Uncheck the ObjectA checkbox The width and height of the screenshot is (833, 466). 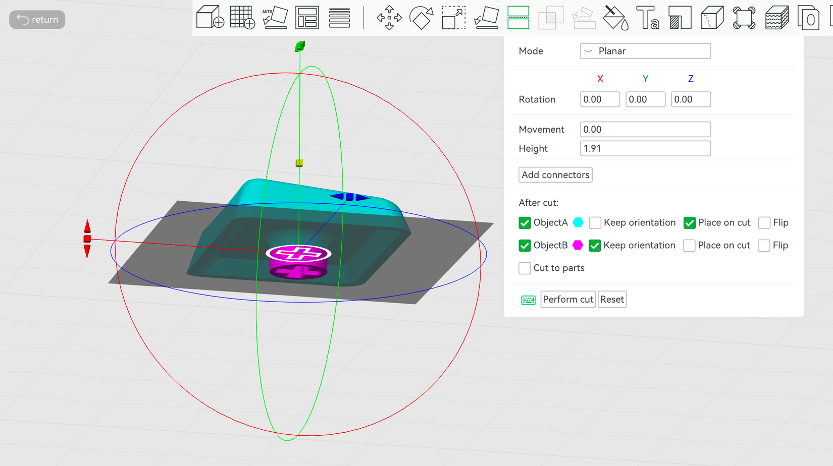[x=525, y=223]
